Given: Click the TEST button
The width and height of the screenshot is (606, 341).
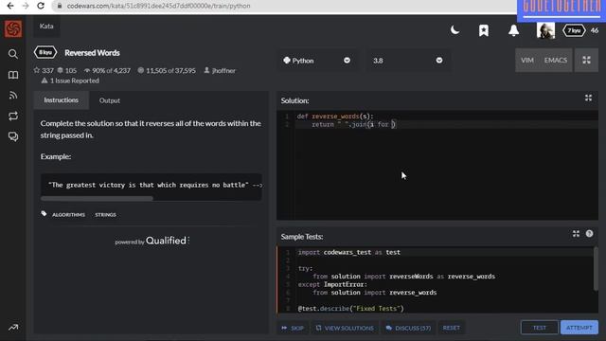Looking at the screenshot, I should click(x=540, y=328).
